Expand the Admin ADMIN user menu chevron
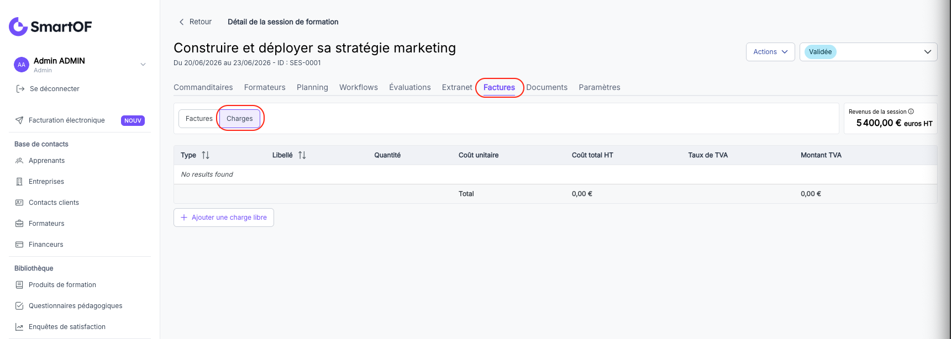 (143, 65)
